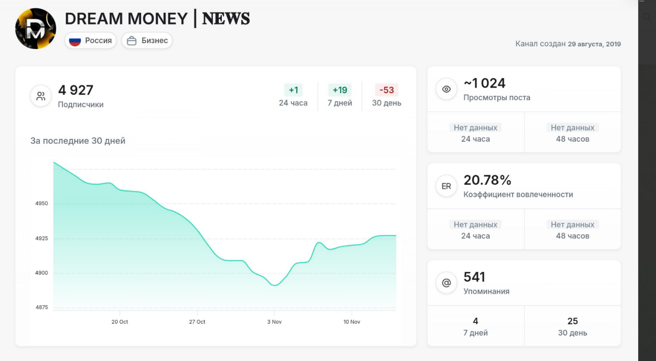The image size is (656, 361).
Task: Click the 24 часа post views cell
Action: [x=475, y=133]
